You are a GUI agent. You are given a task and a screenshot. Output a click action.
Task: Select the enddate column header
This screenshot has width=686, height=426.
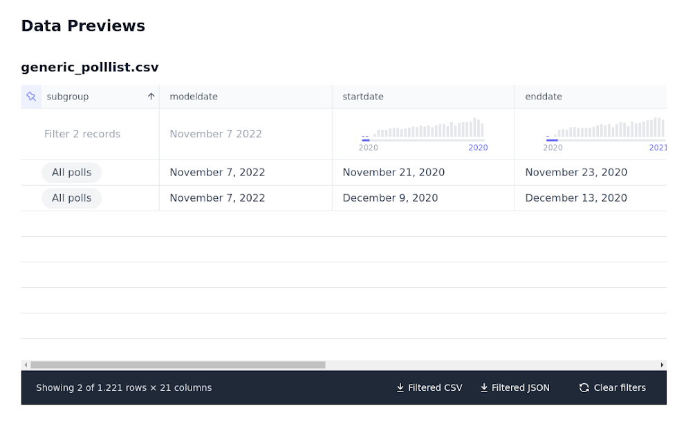[591, 97]
